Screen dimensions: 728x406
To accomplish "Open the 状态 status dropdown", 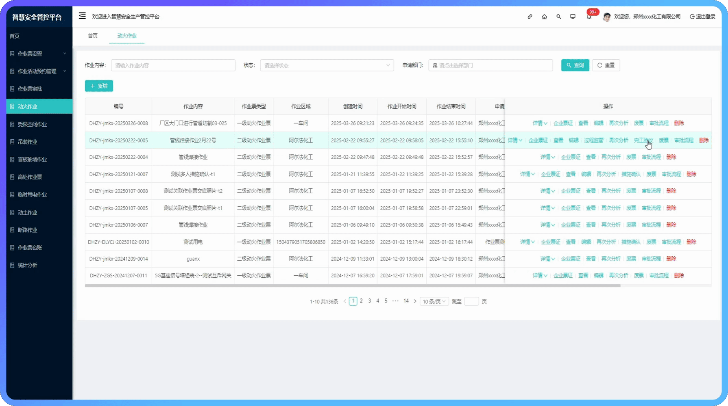I will 327,65.
